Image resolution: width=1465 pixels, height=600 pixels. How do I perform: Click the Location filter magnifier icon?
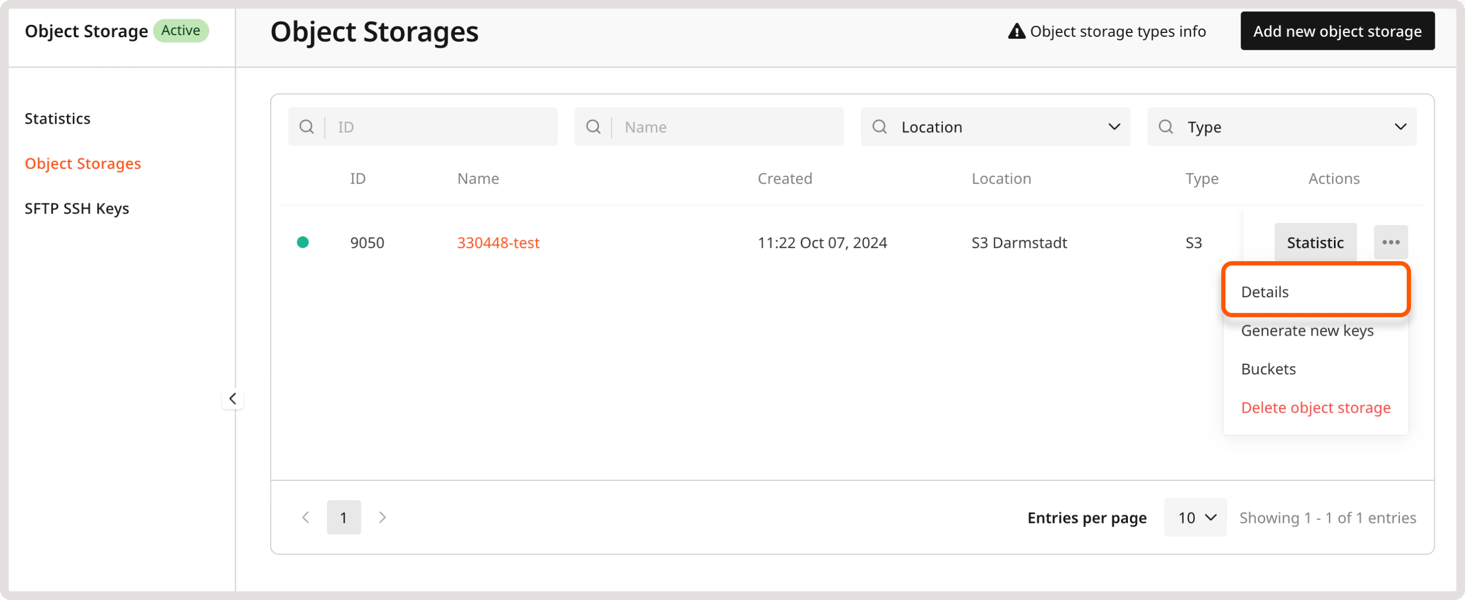coord(879,126)
